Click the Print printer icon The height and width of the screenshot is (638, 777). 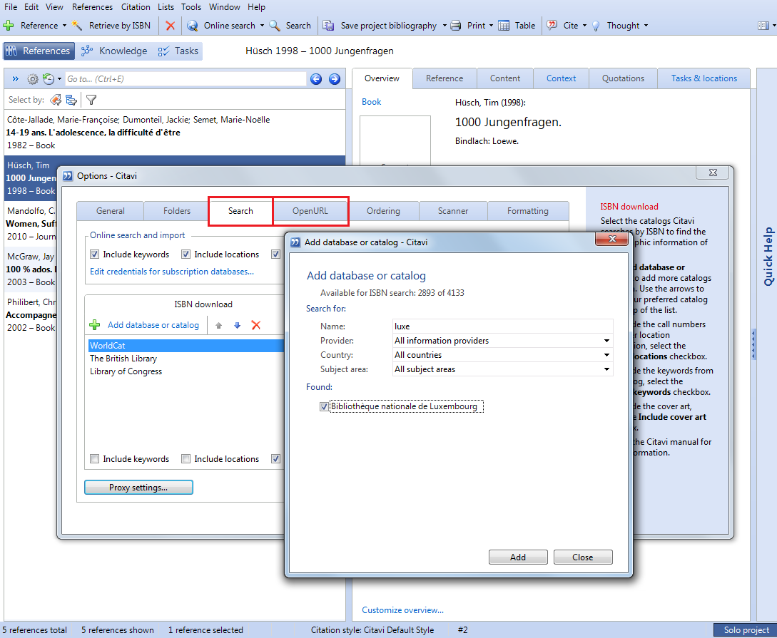click(x=456, y=25)
